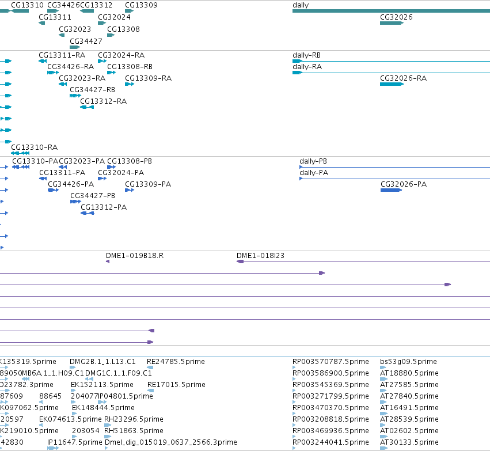Click EST Dmel_dig_015019_0637_2566.3prime
The width and height of the screenshot is (490, 451).
coord(171,442)
